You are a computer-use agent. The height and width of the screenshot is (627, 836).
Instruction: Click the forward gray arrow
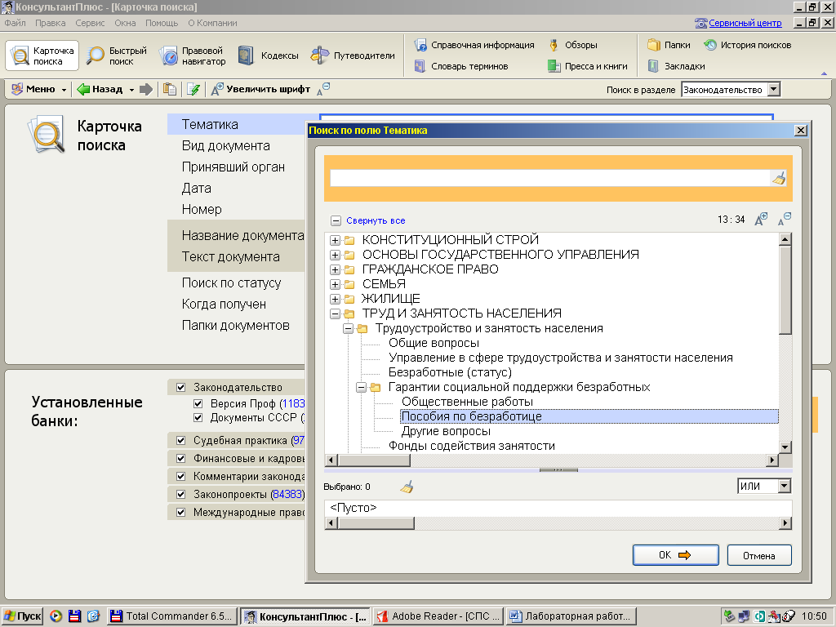(146, 89)
